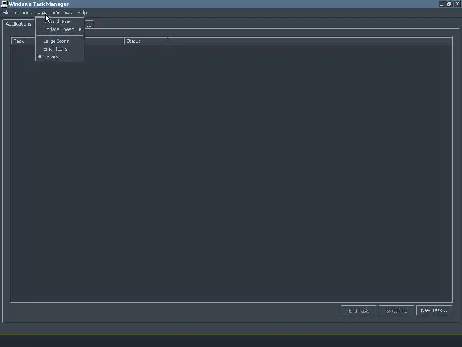Open the Help menu
Image resolution: width=462 pixels, height=347 pixels.
82,13
